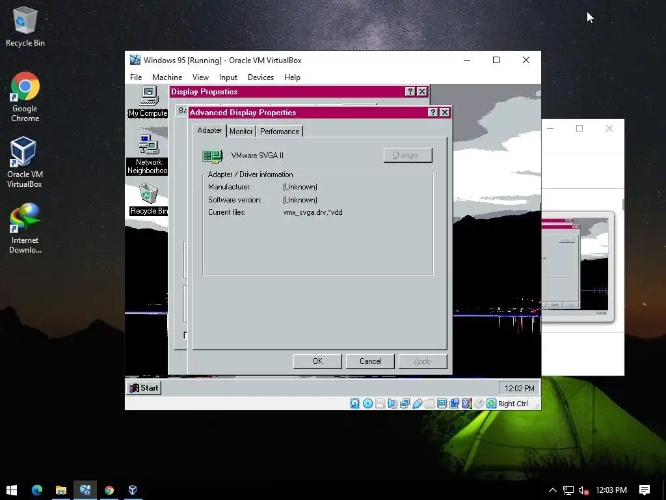Click the display monitor icon in VirtualBox status bar
The image size is (666, 500).
point(442,404)
